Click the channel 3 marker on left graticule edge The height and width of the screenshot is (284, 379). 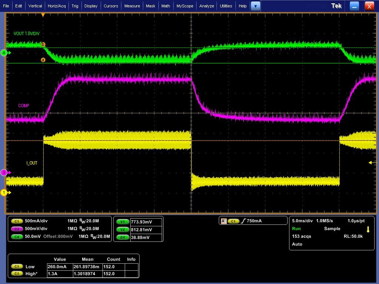pyautogui.click(x=4, y=172)
